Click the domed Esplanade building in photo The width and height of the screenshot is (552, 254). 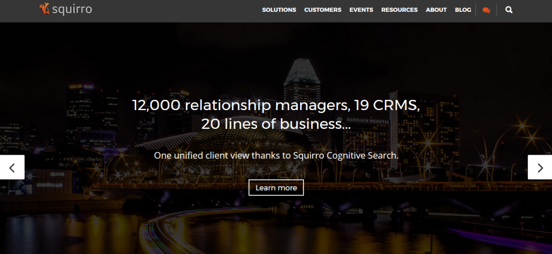(x=211, y=154)
